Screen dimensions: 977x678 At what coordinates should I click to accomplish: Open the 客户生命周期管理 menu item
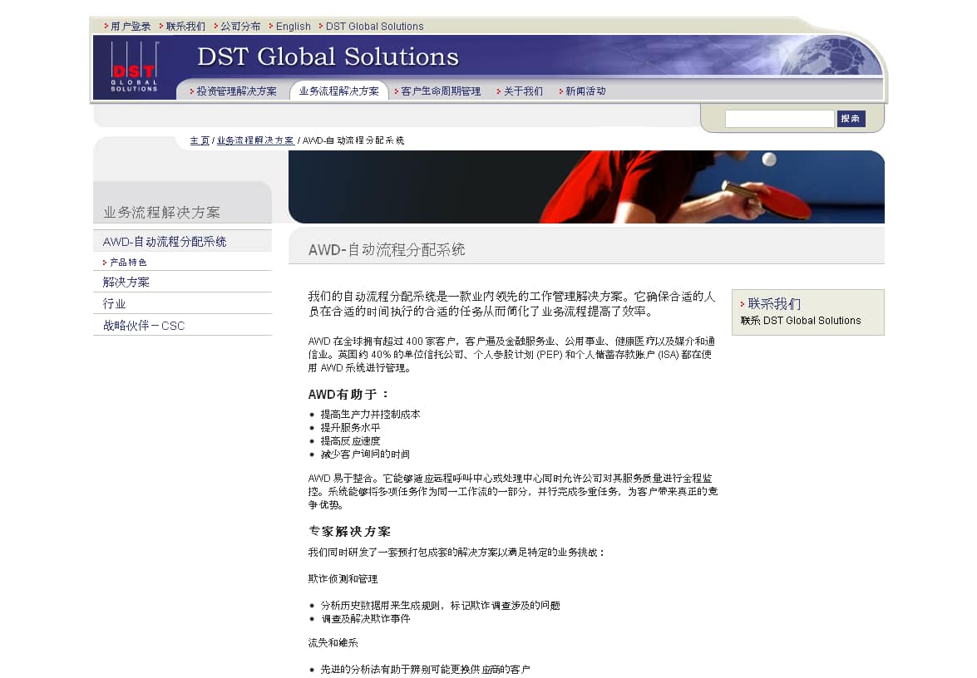[441, 91]
